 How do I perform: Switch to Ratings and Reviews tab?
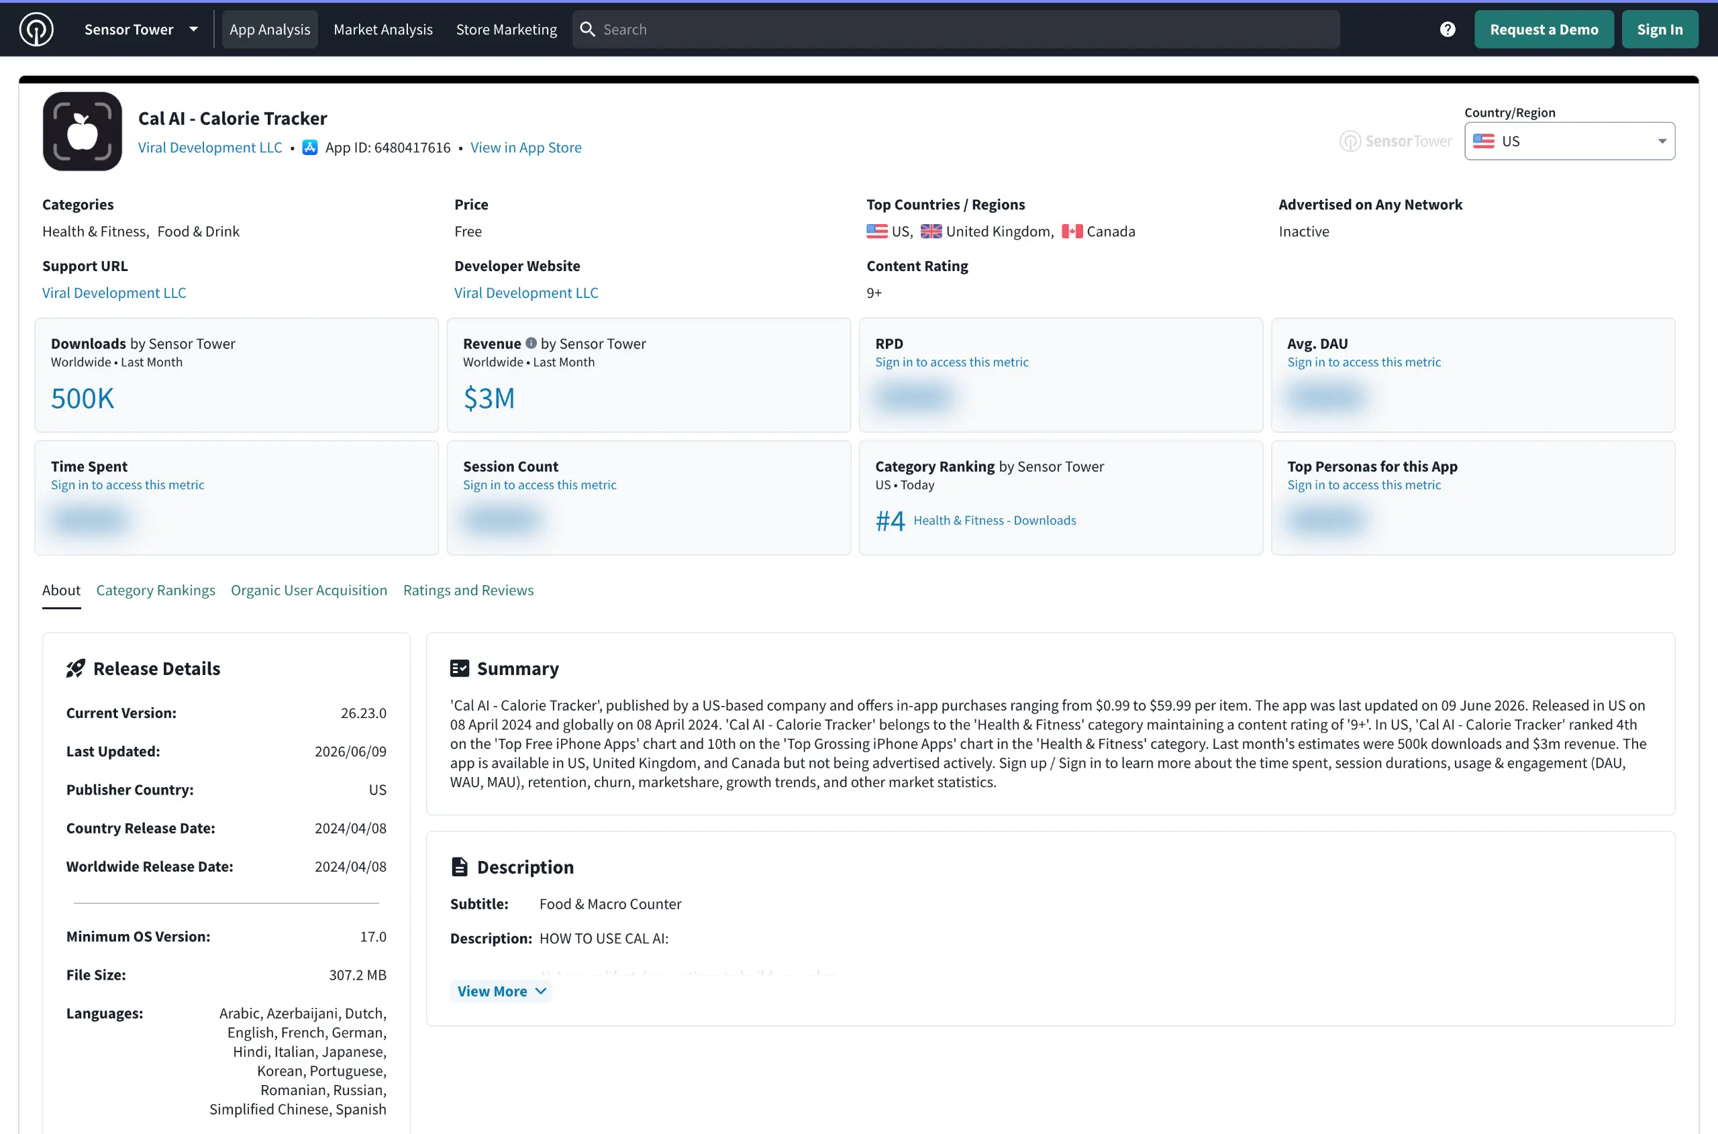coord(468,591)
